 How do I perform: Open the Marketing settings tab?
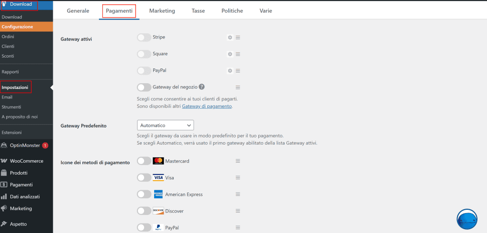pos(162,10)
